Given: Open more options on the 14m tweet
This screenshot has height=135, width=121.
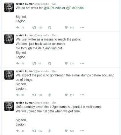Looking at the screenshot, I should coord(82,63).
